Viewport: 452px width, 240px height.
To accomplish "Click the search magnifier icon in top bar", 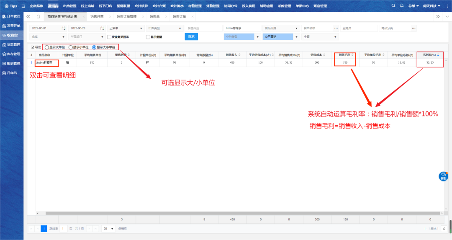I will point(393,6).
